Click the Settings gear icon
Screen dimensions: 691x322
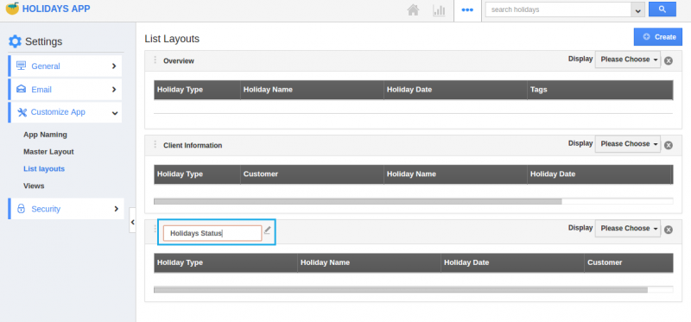(15, 41)
